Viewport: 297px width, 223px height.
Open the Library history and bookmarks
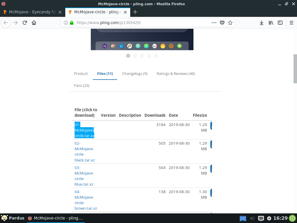271,23
